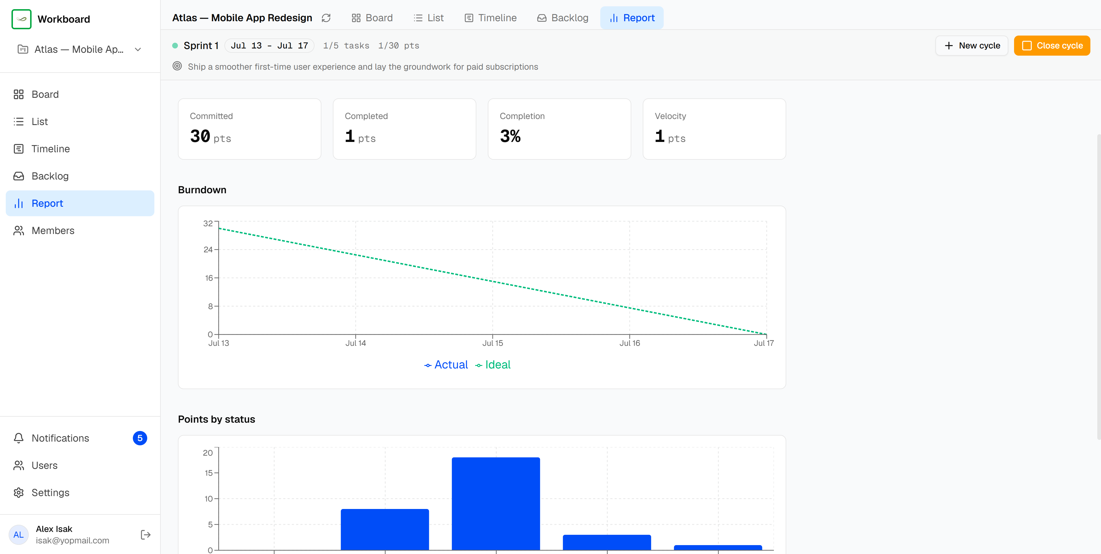Viewport: 1101px width, 554px height.
Task: Click the Atlas — Mobile App Redesign title
Action: pyautogui.click(x=242, y=18)
